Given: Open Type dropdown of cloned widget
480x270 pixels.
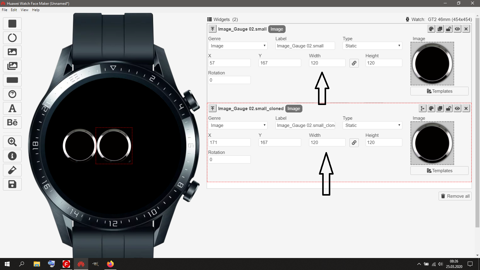Looking at the screenshot, I should coord(372,125).
